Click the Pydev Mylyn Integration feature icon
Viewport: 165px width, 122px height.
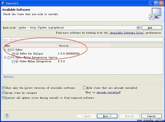pyautogui.click(x=17, y=61)
